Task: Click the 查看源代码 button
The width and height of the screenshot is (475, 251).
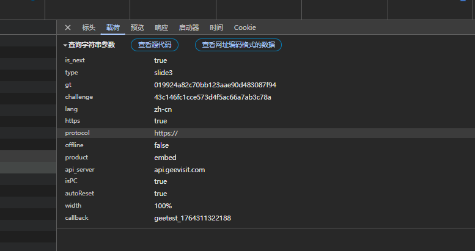Action: (x=155, y=45)
